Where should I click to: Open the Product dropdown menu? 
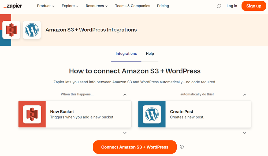pyautogui.click(x=46, y=6)
